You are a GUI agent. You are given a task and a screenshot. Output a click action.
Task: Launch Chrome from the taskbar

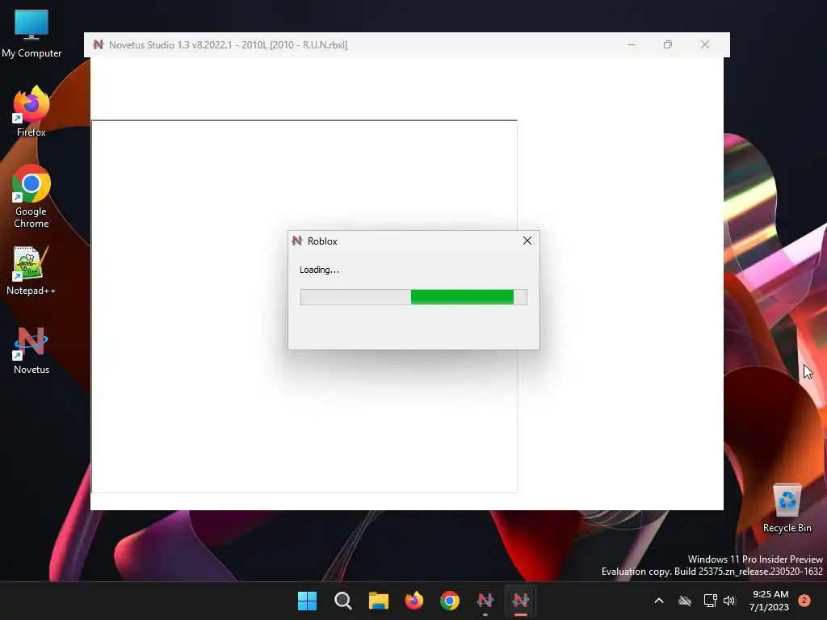click(449, 601)
